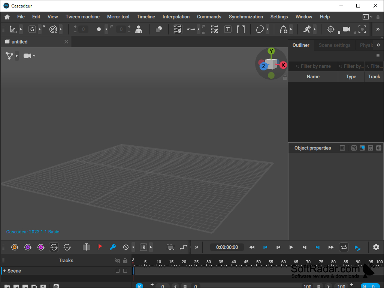Click the character mannequin icon in toolbar

pyautogui.click(x=139, y=29)
